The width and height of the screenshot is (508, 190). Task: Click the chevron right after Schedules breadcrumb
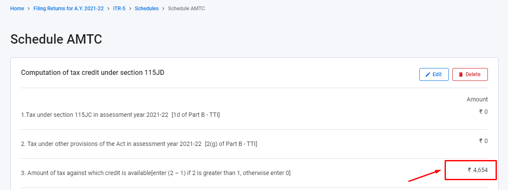pos(164,9)
